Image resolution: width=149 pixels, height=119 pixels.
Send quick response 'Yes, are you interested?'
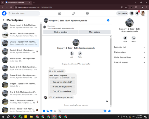62,82
